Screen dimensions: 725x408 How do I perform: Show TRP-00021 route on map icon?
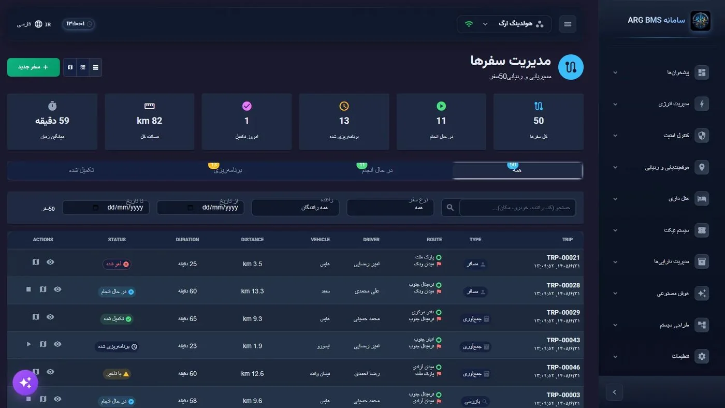point(36,262)
